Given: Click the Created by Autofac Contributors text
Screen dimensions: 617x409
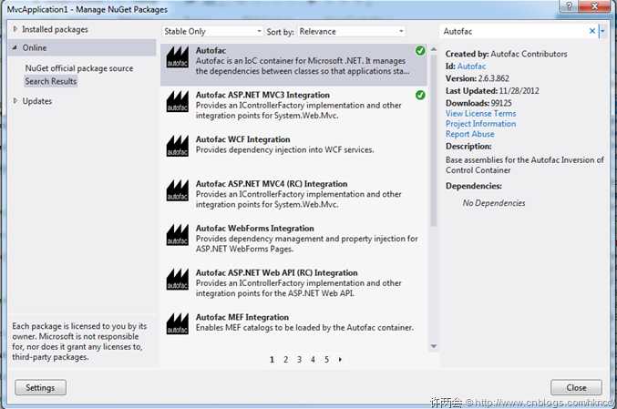Looking at the screenshot, I should tap(507, 55).
